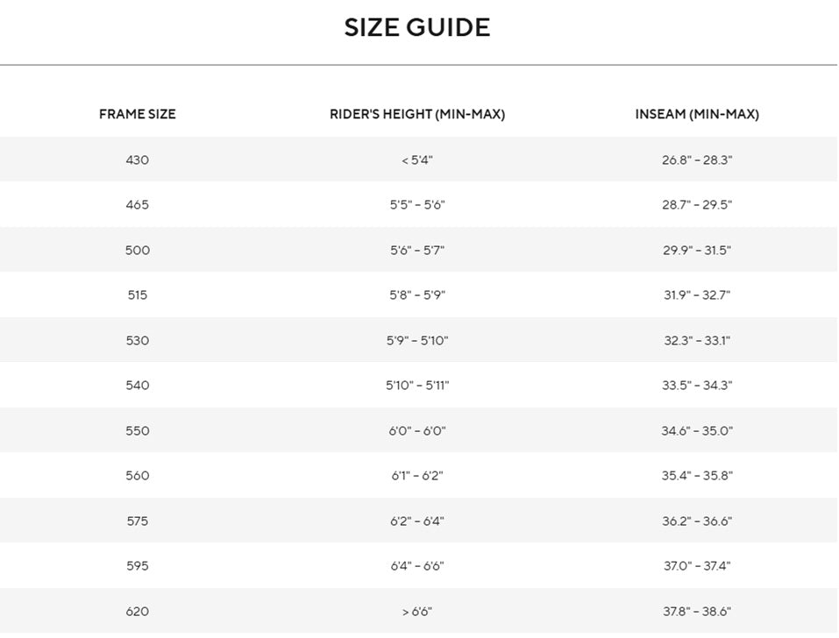Click the SIZE GUIDE heading
839x638 pixels.
click(x=416, y=27)
